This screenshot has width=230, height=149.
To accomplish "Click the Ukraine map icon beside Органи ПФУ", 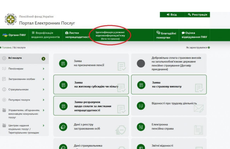I will [x=5, y=35].
